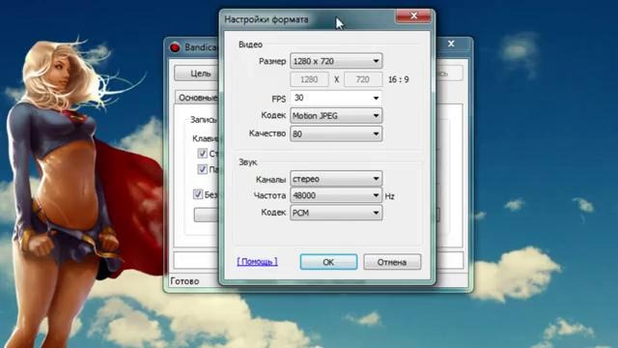This screenshot has height=348, width=618.
Task: Open the Размер video size dropdown
Action: pyautogui.click(x=336, y=61)
